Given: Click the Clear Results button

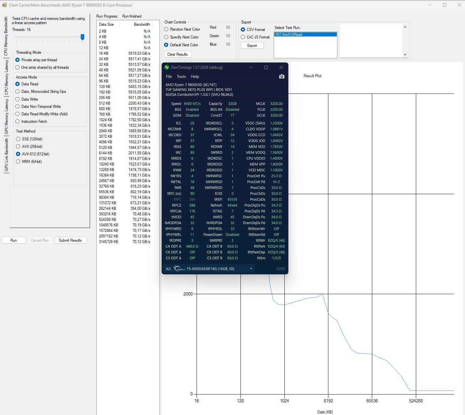Looking at the screenshot, I should [178, 54].
